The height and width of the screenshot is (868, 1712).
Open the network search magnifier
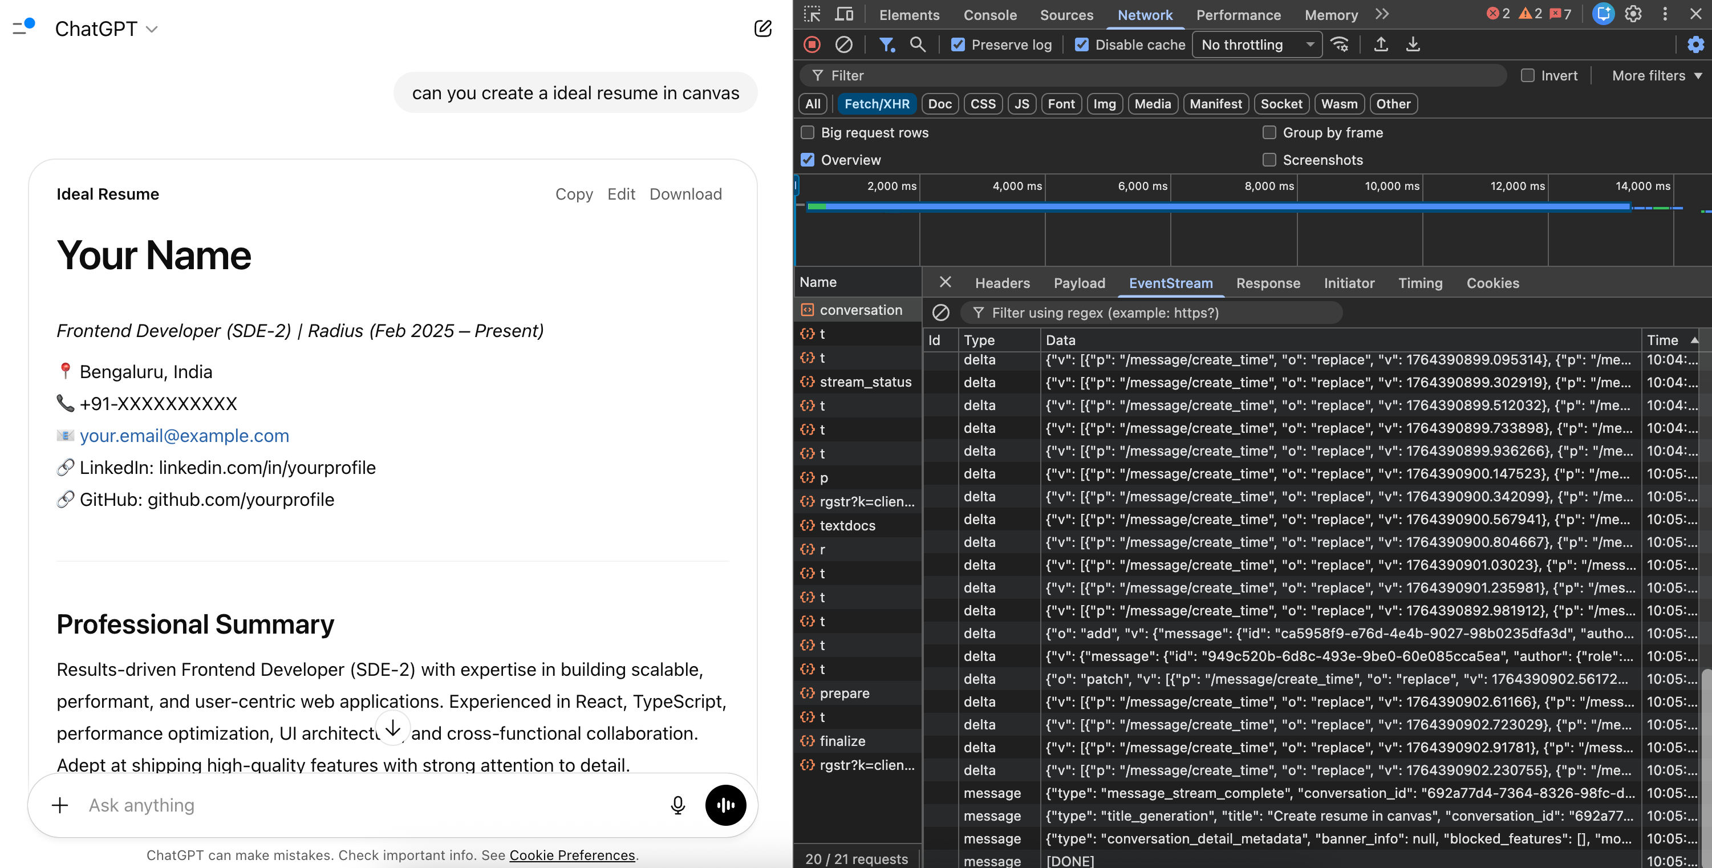click(x=917, y=44)
